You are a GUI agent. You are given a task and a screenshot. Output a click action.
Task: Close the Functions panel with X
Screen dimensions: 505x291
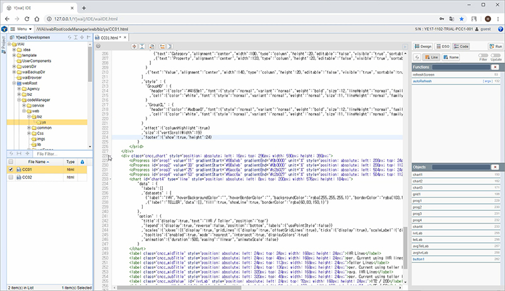click(496, 67)
